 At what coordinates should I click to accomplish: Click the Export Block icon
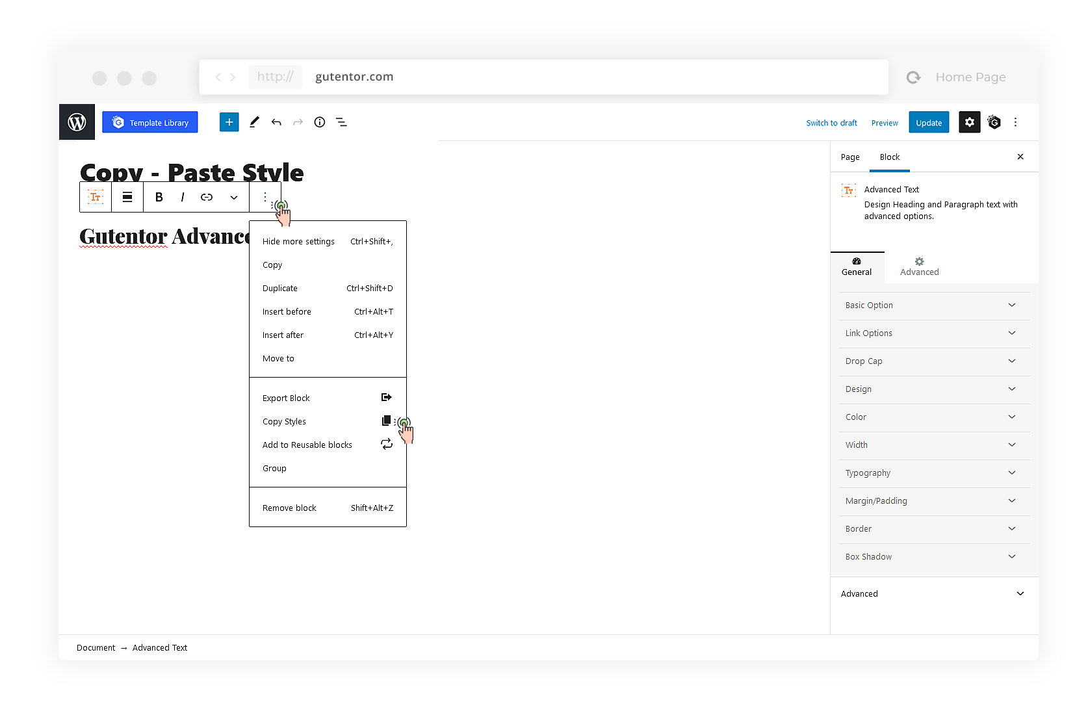(x=386, y=397)
